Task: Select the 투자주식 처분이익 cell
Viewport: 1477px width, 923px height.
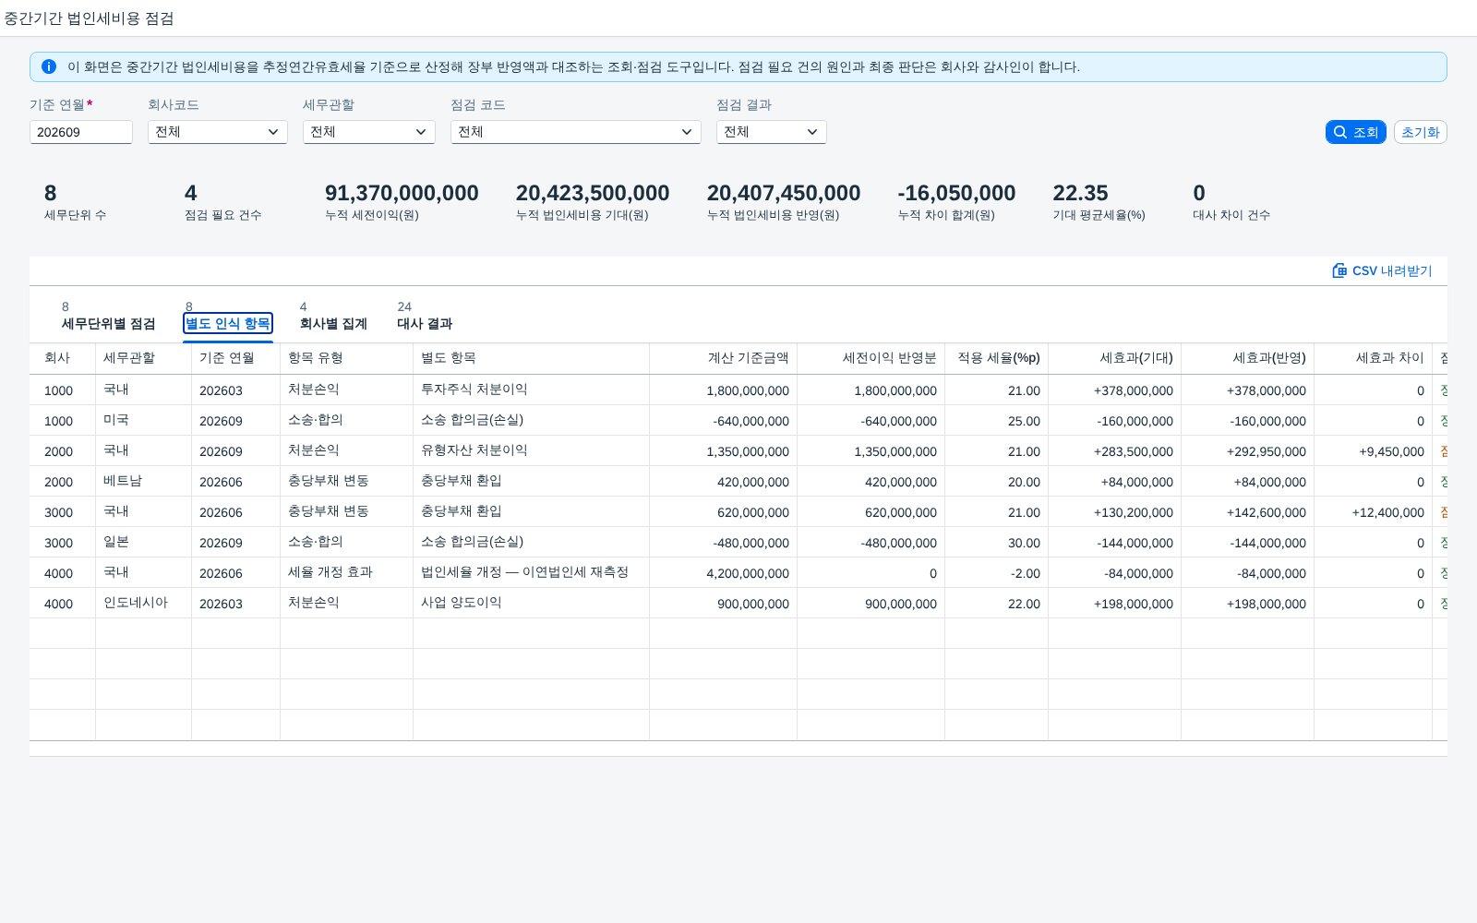Action: (532, 390)
